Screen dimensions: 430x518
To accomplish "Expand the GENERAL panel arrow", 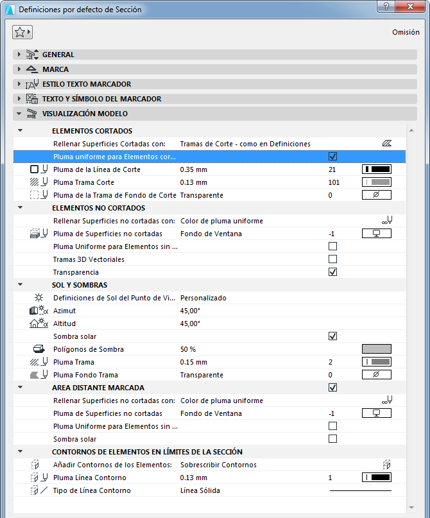I will [19, 55].
